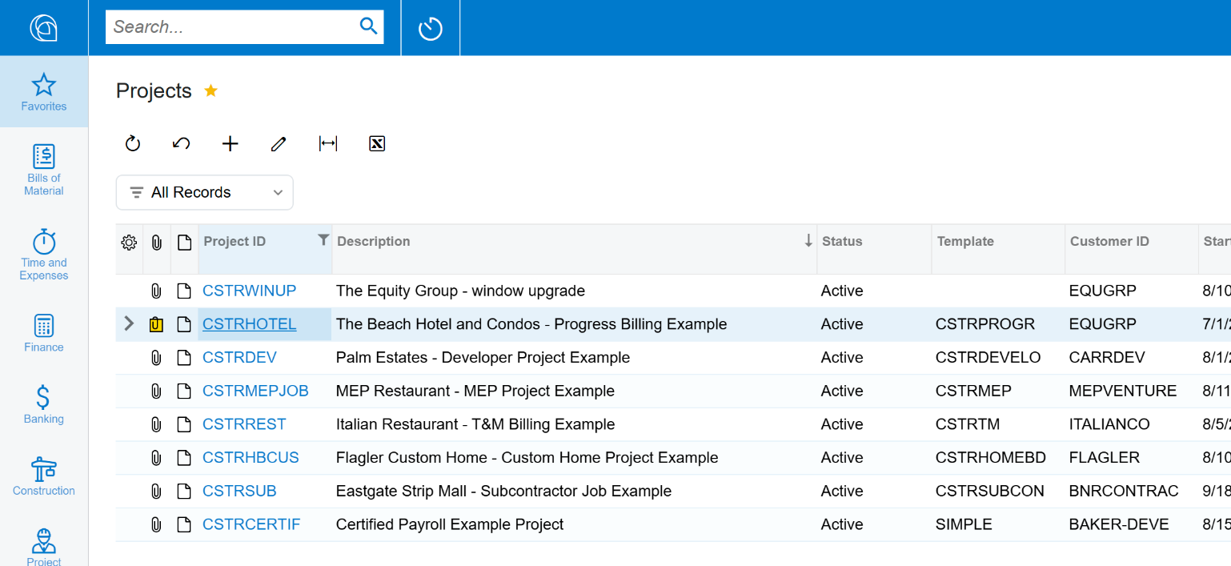This screenshot has height=566, width=1231.
Task: Click the Undo (cancel changes) toolbar icon
Action: 182,144
